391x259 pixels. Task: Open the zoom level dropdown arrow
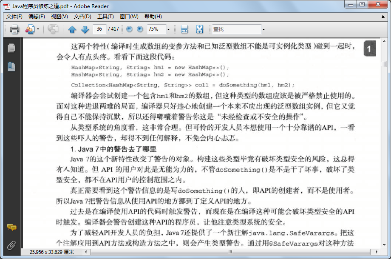pos(168,29)
